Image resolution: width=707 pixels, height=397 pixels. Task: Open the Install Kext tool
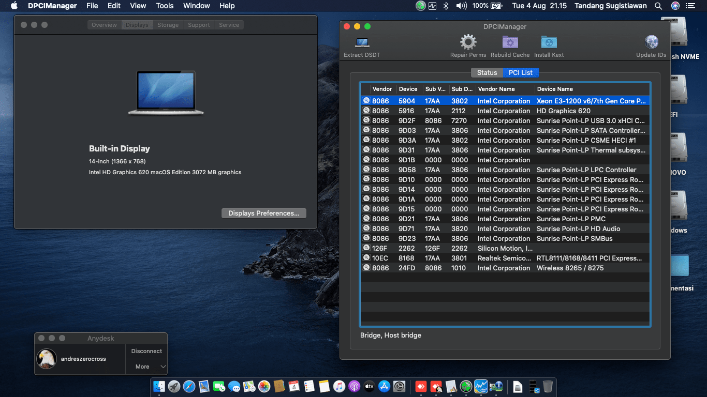549,42
